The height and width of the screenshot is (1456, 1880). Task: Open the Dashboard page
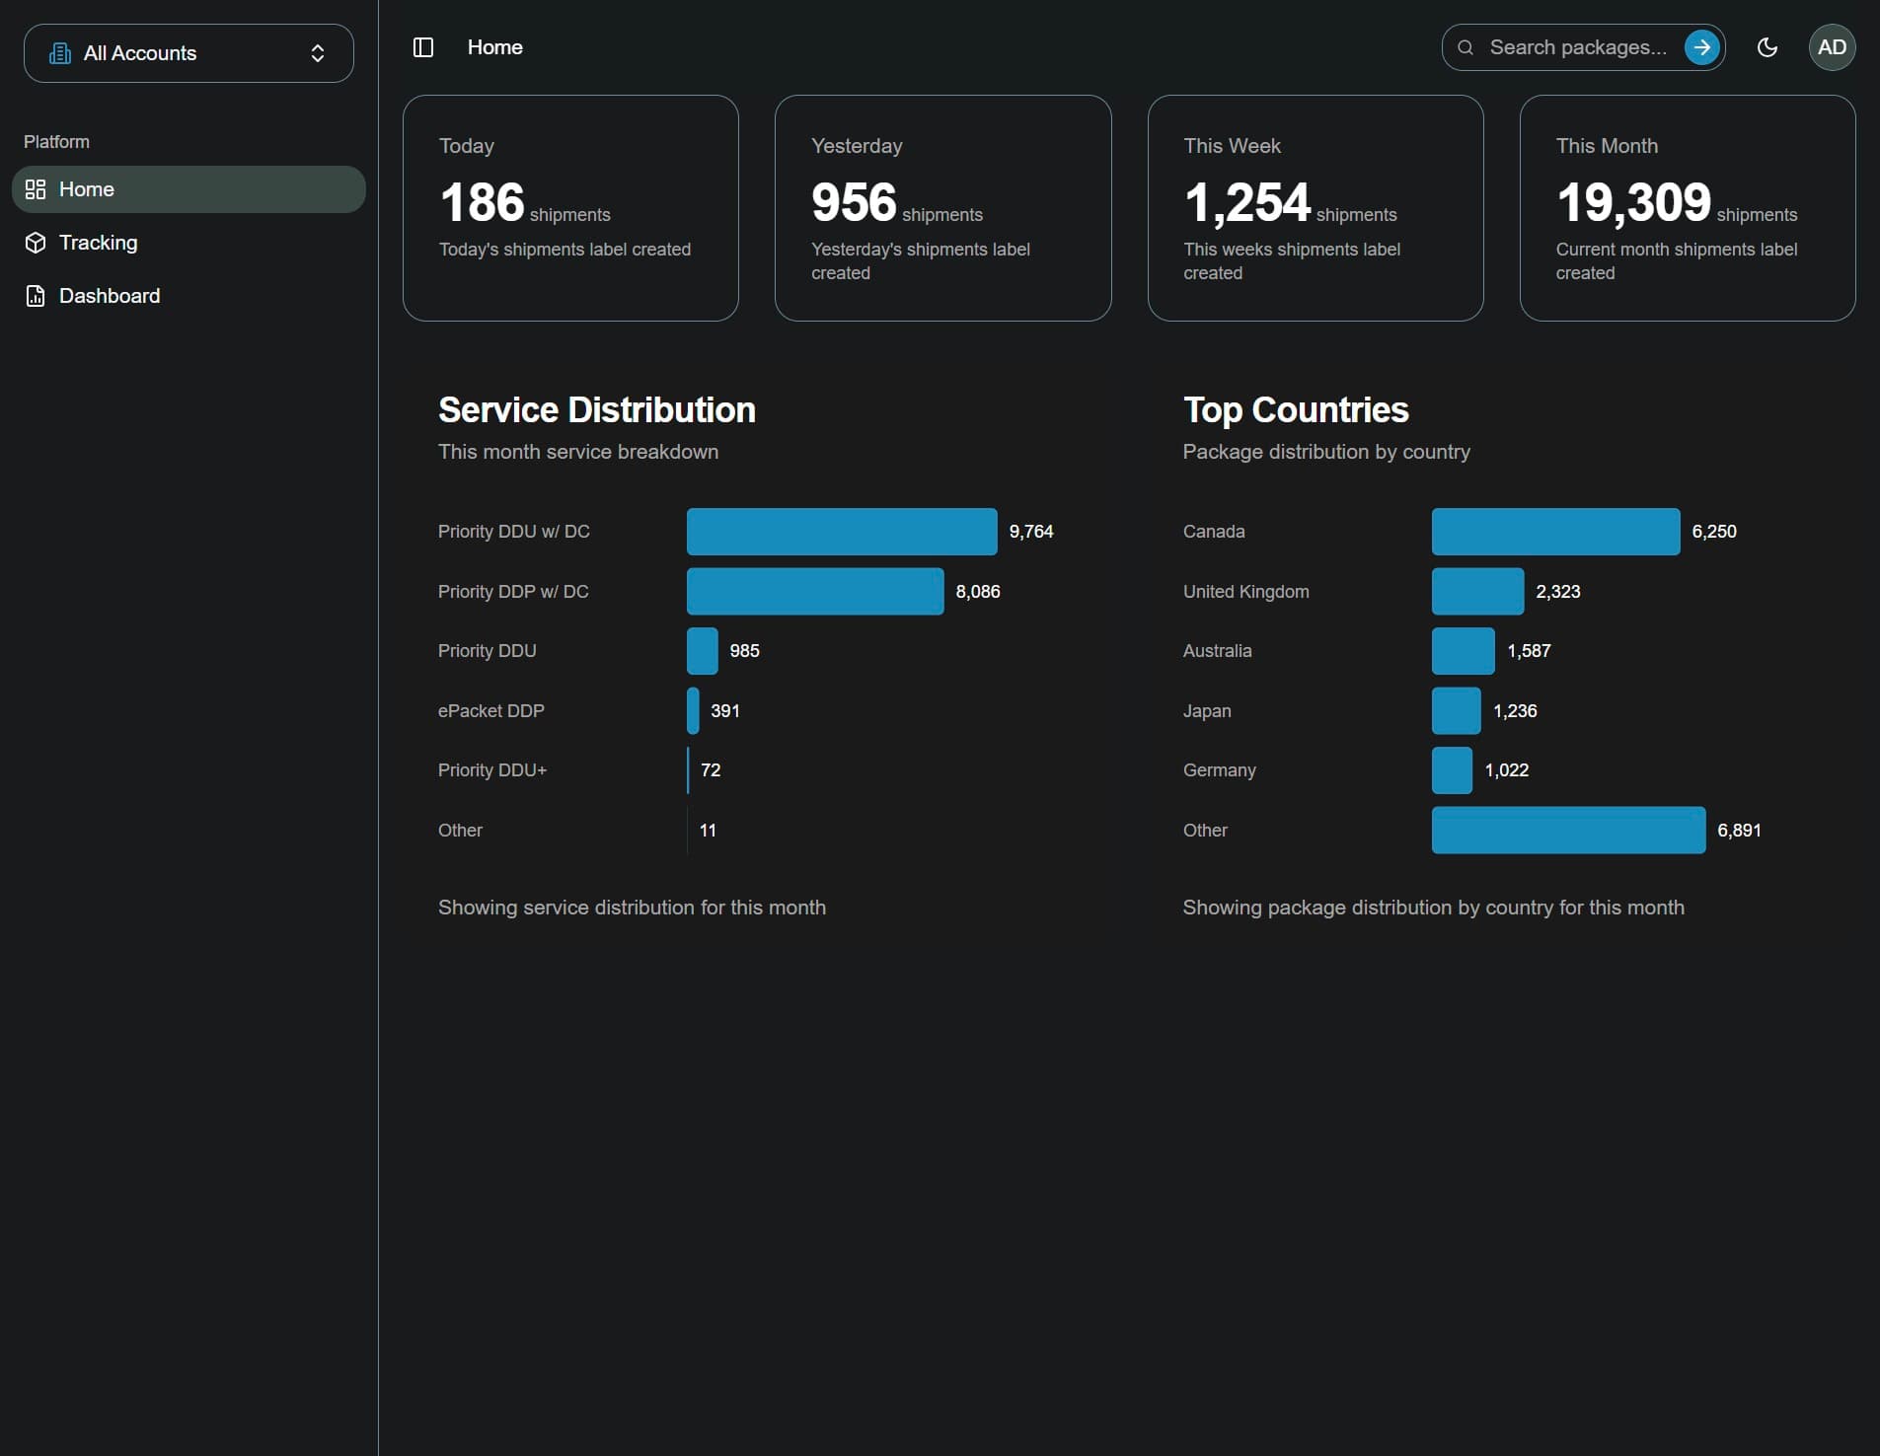pos(188,296)
